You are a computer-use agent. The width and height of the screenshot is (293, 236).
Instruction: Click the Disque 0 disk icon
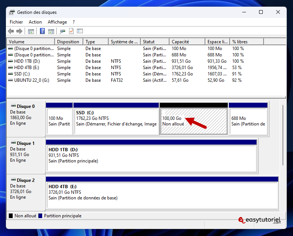tap(13, 106)
